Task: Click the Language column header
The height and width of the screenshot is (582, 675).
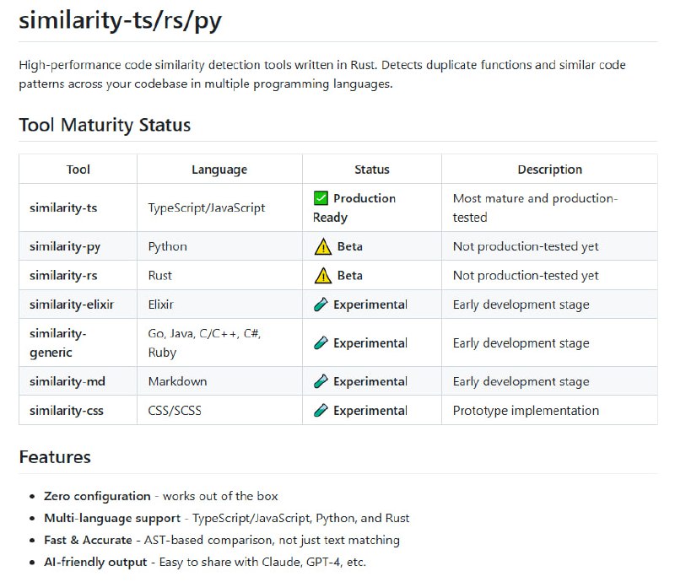Action: point(219,169)
